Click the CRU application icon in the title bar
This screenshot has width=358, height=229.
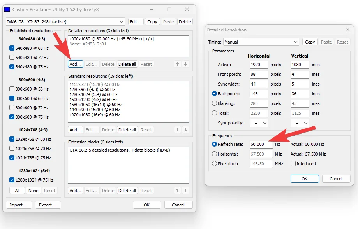(7, 9)
